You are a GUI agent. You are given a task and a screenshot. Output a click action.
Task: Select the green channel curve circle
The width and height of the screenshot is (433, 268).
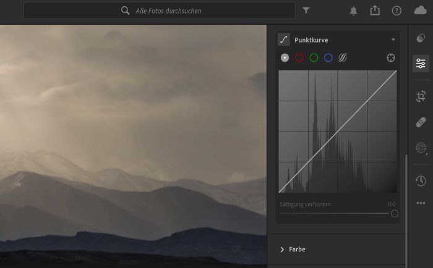[x=314, y=58]
